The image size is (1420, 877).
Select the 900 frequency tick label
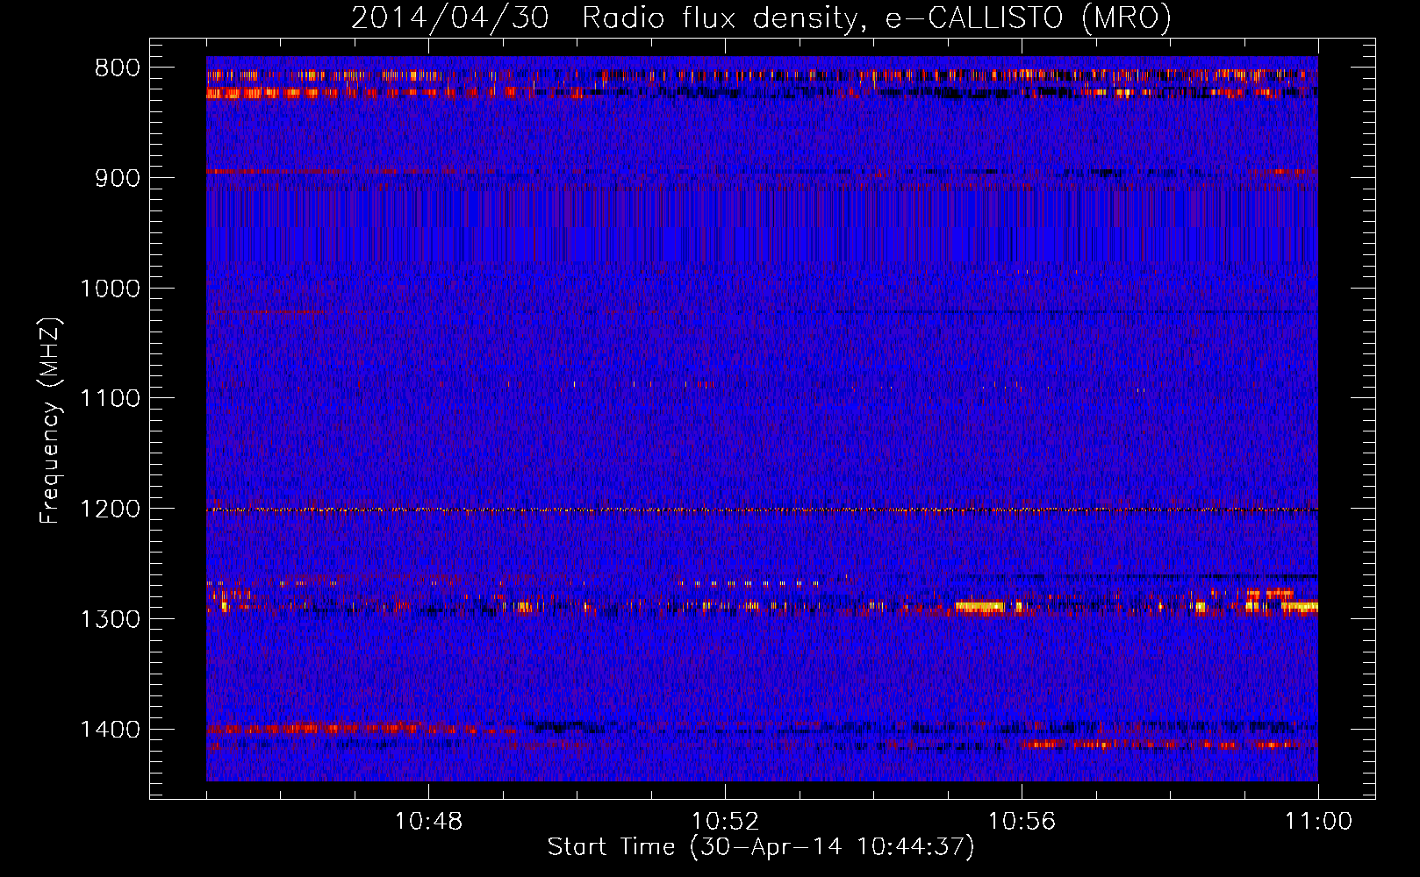click(x=118, y=178)
